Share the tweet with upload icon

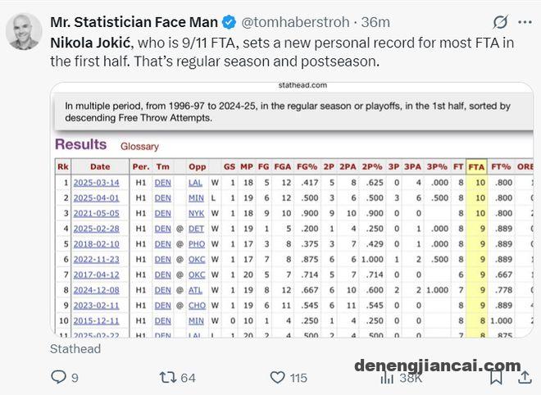[525, 377]
